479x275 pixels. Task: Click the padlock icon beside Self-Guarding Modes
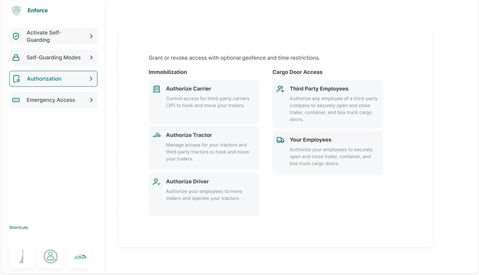coord(16,58)
